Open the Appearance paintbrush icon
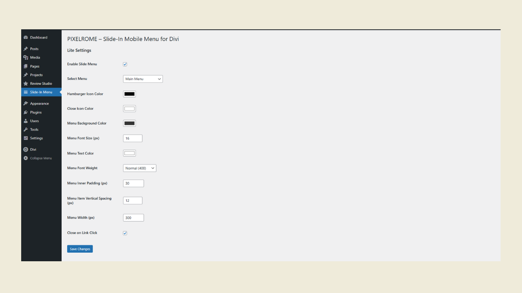522x293 pixels. (x=27, y=103)
